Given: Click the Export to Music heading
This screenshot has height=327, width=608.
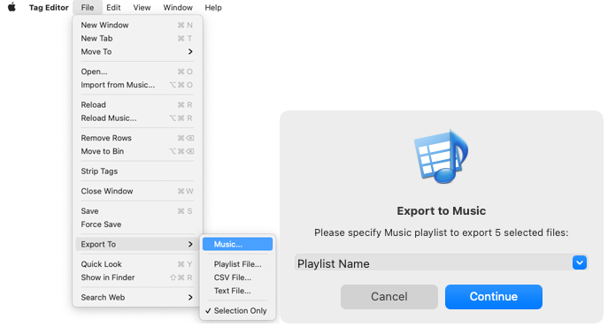Looking at the screenshot, I should pyautogui.click(x=441, y=210).
